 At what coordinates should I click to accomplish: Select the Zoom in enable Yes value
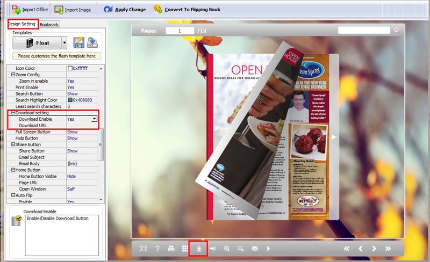[71, 81]
